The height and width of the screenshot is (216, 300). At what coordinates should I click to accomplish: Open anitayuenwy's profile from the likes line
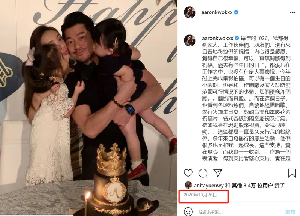(209, 185)
